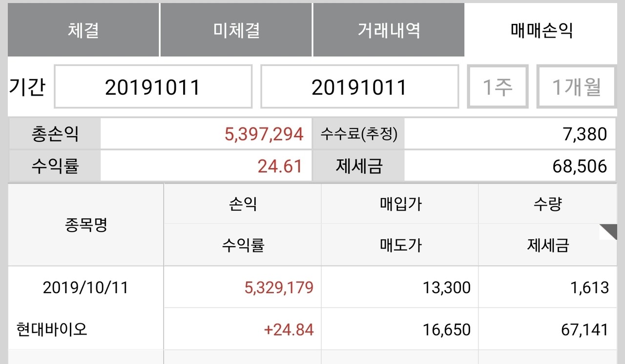
Task: View the 거래내역 (transaction history) tab
Action: click(x=389, y=29)
